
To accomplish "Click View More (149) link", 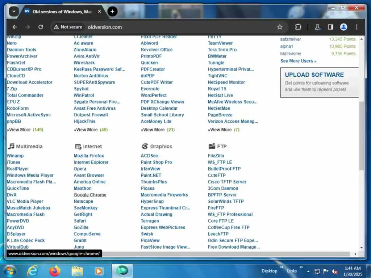I will click(25, 130).
